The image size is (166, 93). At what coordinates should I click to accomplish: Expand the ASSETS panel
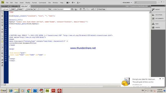pyautogui.click(x=158, y=27)
